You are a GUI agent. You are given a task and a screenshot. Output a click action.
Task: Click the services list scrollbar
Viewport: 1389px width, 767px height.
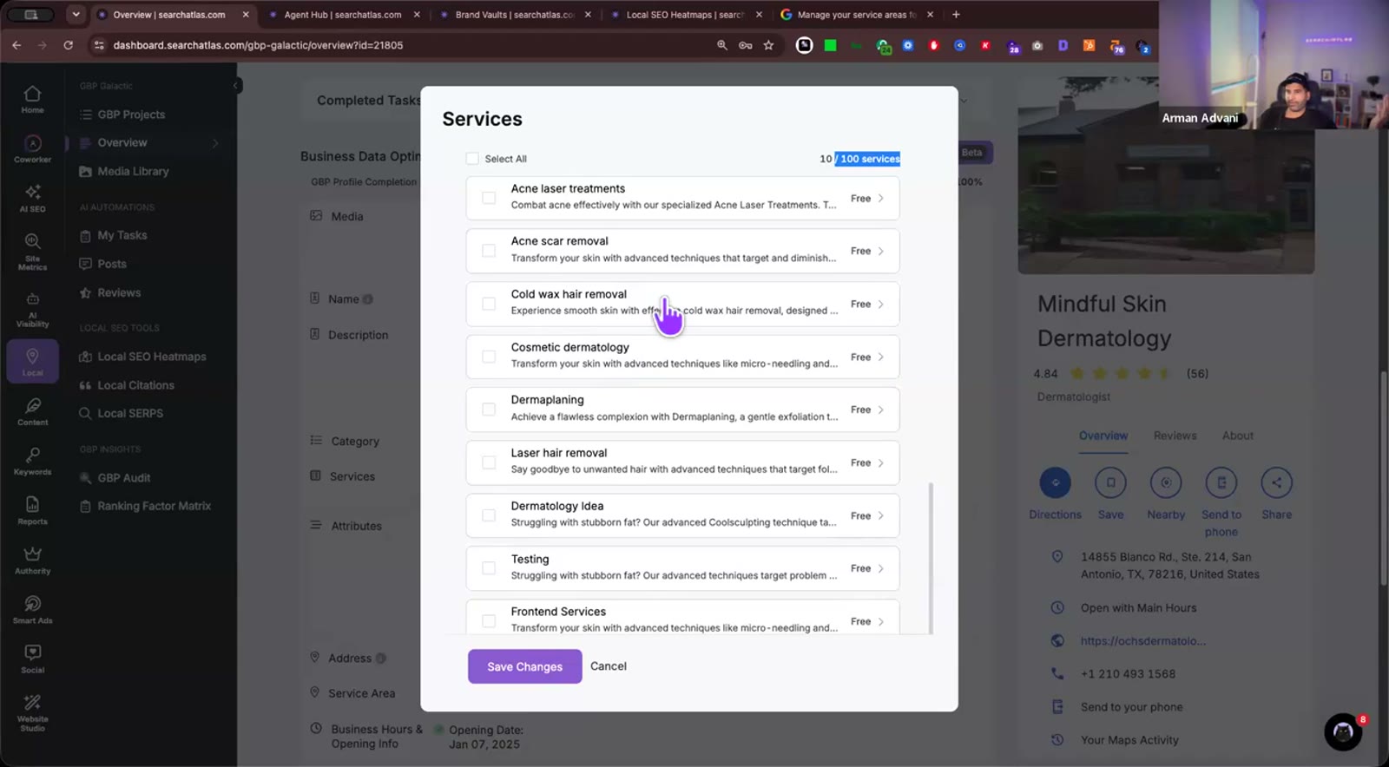coord(931,559)
